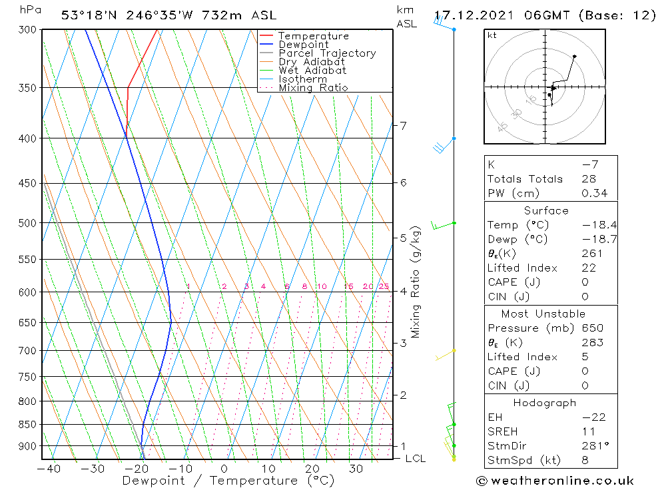Click the StmSpd (kt) value 8
This screenshot has width=666, height=488.
coord(585,461)
